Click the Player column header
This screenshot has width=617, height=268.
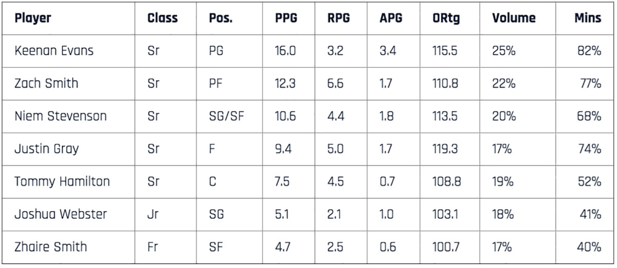[x=33, y=18]
